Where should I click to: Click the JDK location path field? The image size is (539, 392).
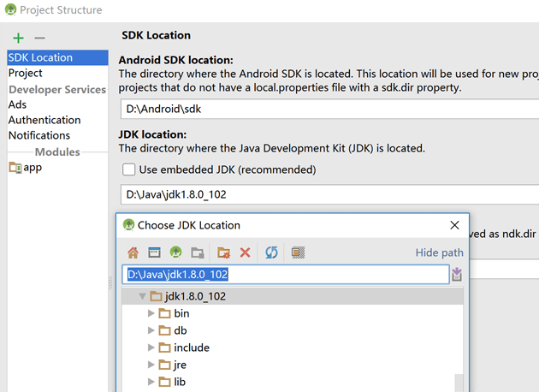tap(329, 194)
